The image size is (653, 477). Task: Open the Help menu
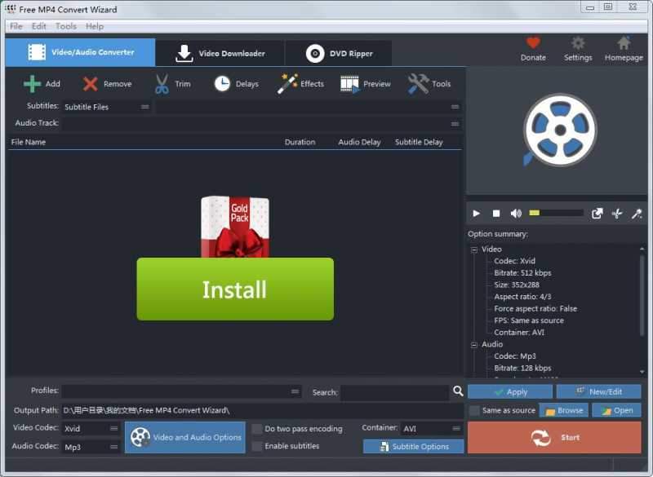click(x=94, y=25)
